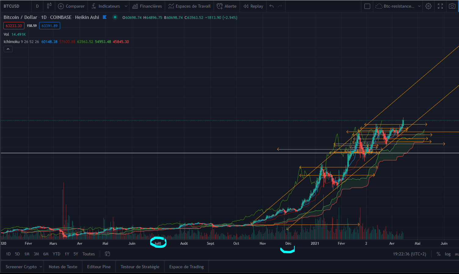Screen dimensions: 459x274
Task: Click the blue buy price 63391.89
Action: [x=49, y=26]
